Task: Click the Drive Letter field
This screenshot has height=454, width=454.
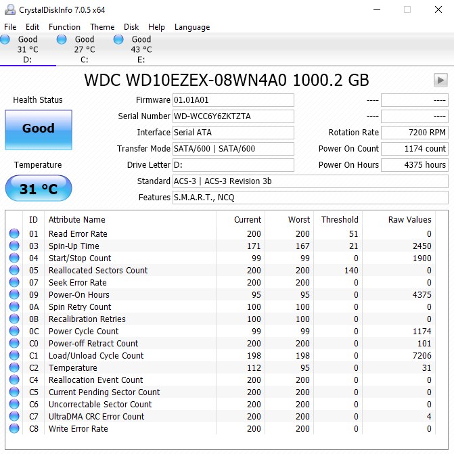Action: point(233,164)
